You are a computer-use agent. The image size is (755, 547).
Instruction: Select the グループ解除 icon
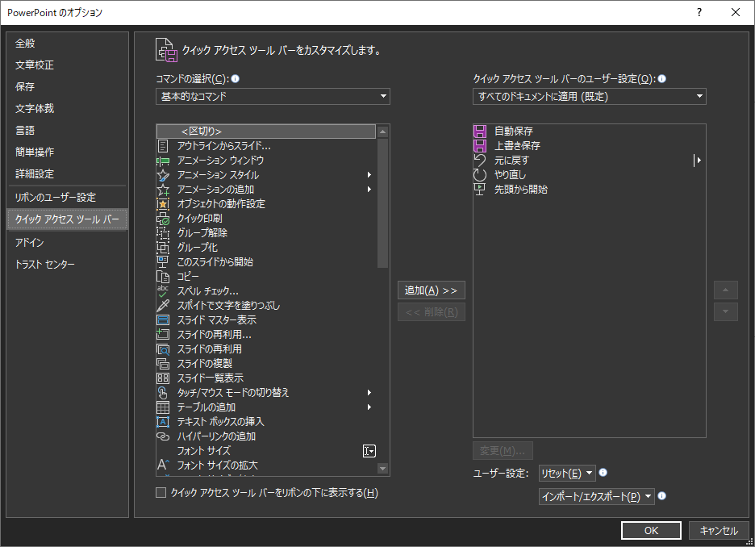click(x=163, y=233)
